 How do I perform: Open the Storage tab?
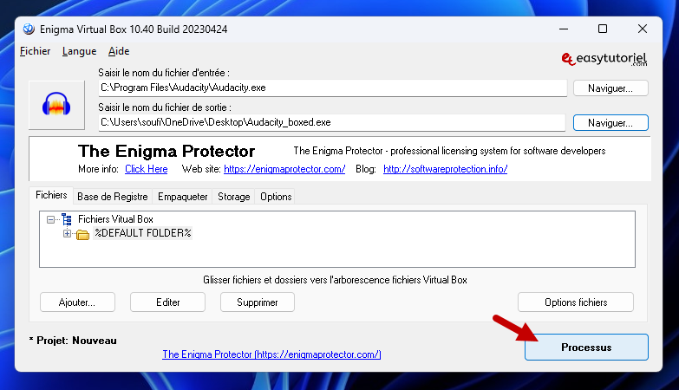pos(234,197)
